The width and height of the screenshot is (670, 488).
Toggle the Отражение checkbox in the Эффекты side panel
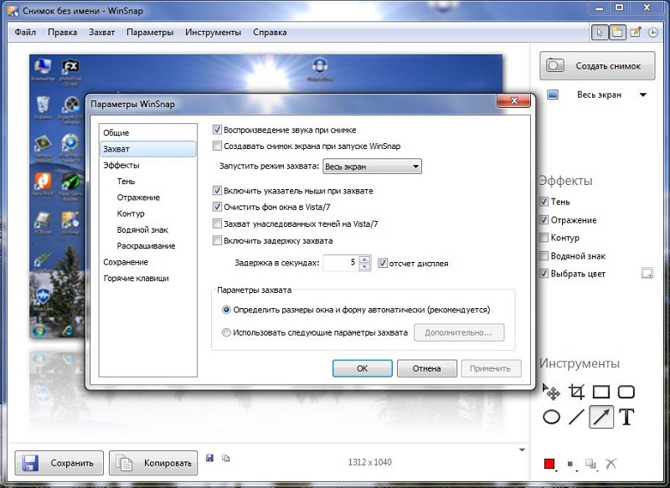[x=544, y=220]
